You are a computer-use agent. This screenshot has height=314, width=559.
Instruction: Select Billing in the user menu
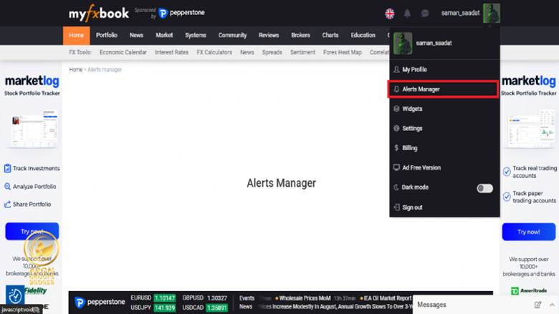click(x=410, y=148)
